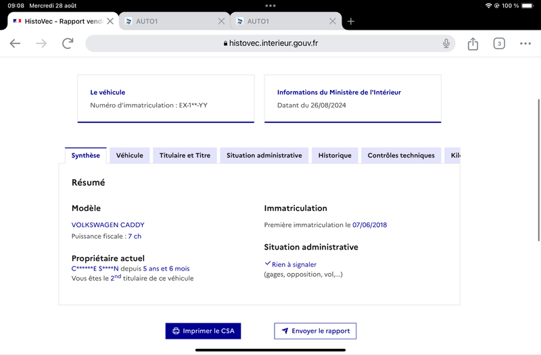This screenshot has height=355, width=541.
Task: Open the Historique tab
Action: [x=335, y=156]
